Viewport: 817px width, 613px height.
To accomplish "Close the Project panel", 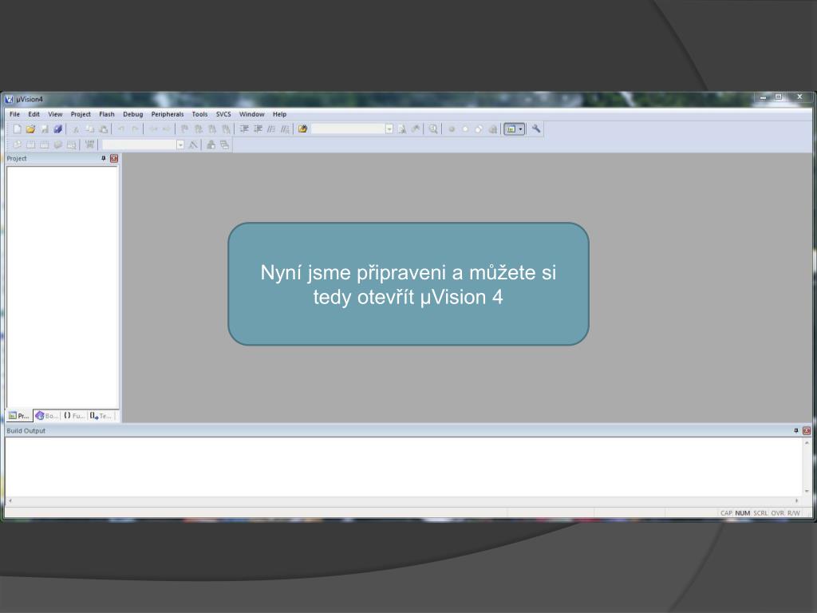I will point(114,159).
